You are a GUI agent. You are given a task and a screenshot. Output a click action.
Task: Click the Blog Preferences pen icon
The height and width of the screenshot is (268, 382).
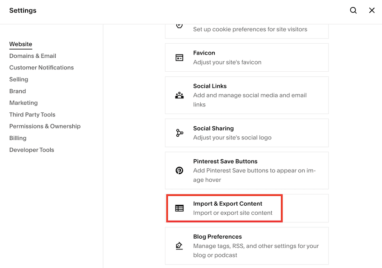tap(179, 246)
